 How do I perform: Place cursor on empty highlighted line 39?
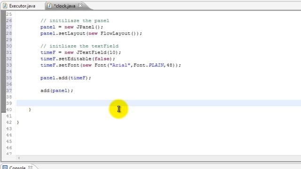click(x=158, y=103)
